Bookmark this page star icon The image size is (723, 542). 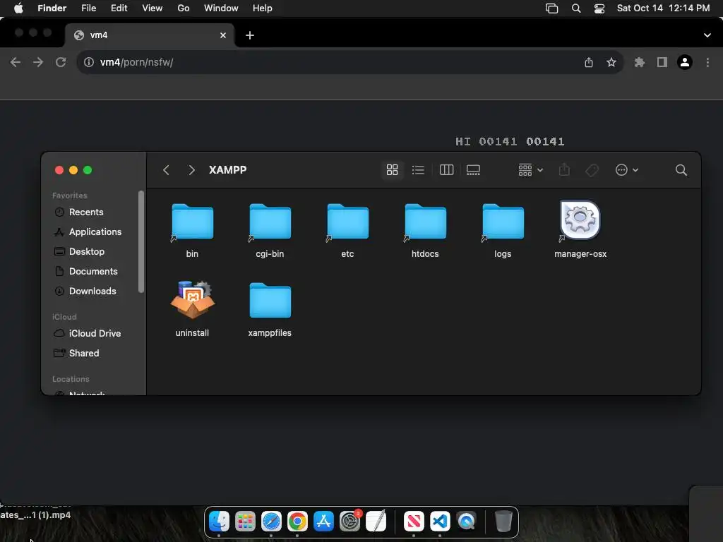611,62
